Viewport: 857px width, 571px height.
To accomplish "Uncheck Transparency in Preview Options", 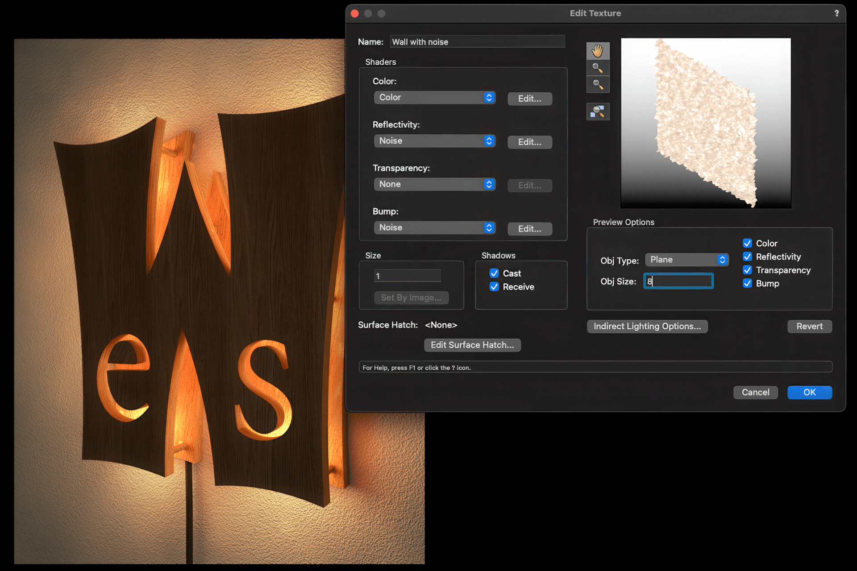I will (748, 270).
